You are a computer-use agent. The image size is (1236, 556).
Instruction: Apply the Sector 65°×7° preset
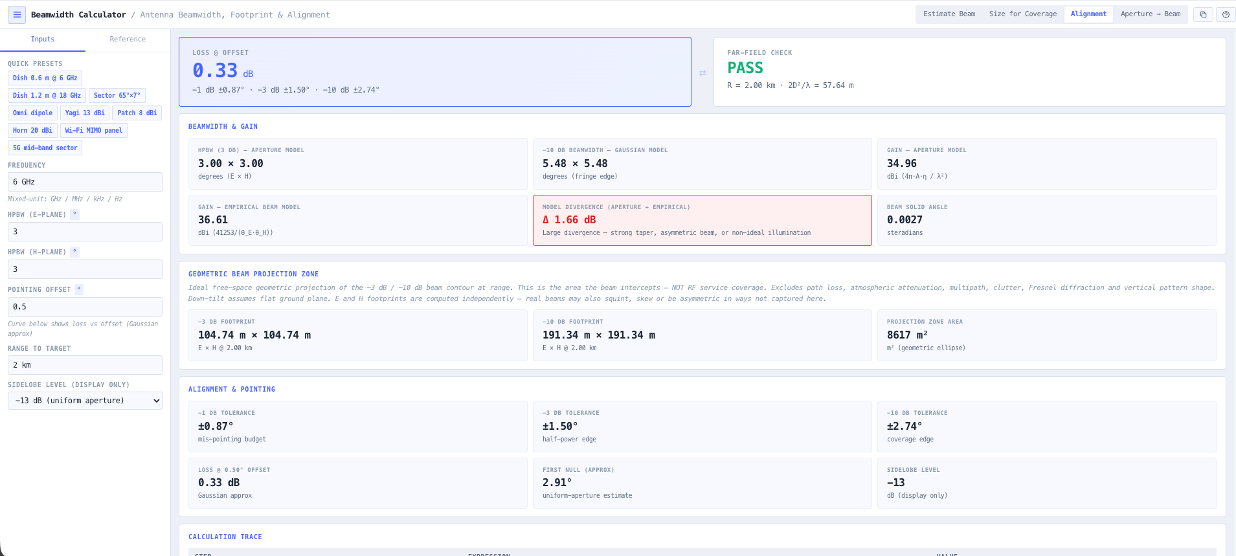117,96
